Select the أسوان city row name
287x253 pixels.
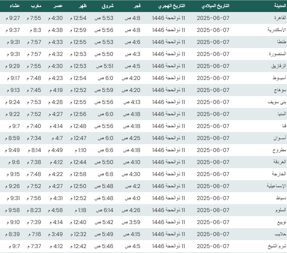(280, 138)
